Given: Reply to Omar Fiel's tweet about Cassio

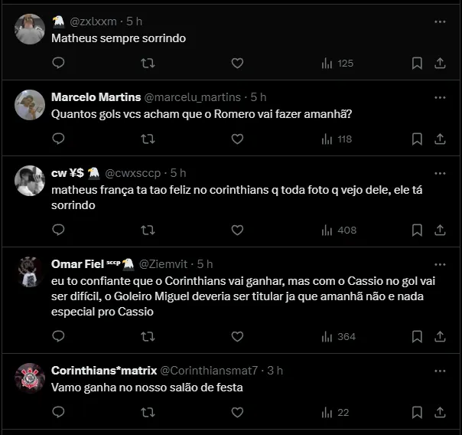Looking at the screenshot, I should pos(59,336).
